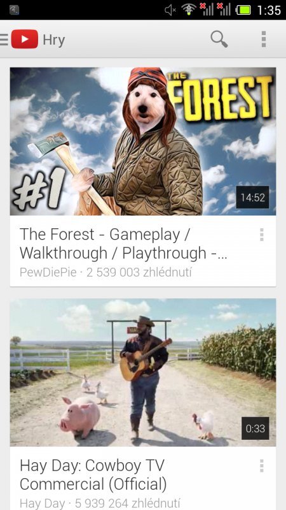Tap the 1:35 clock in status bar
Screen dimensions: 286x510
(x=268, y=10)
